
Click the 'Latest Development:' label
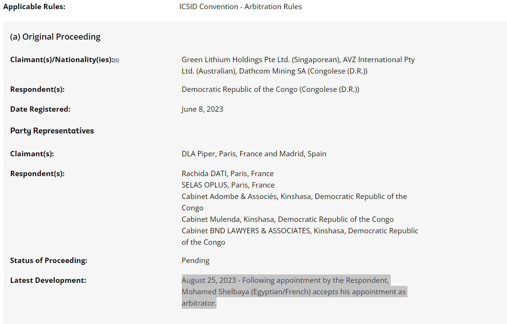click(48, 281)
